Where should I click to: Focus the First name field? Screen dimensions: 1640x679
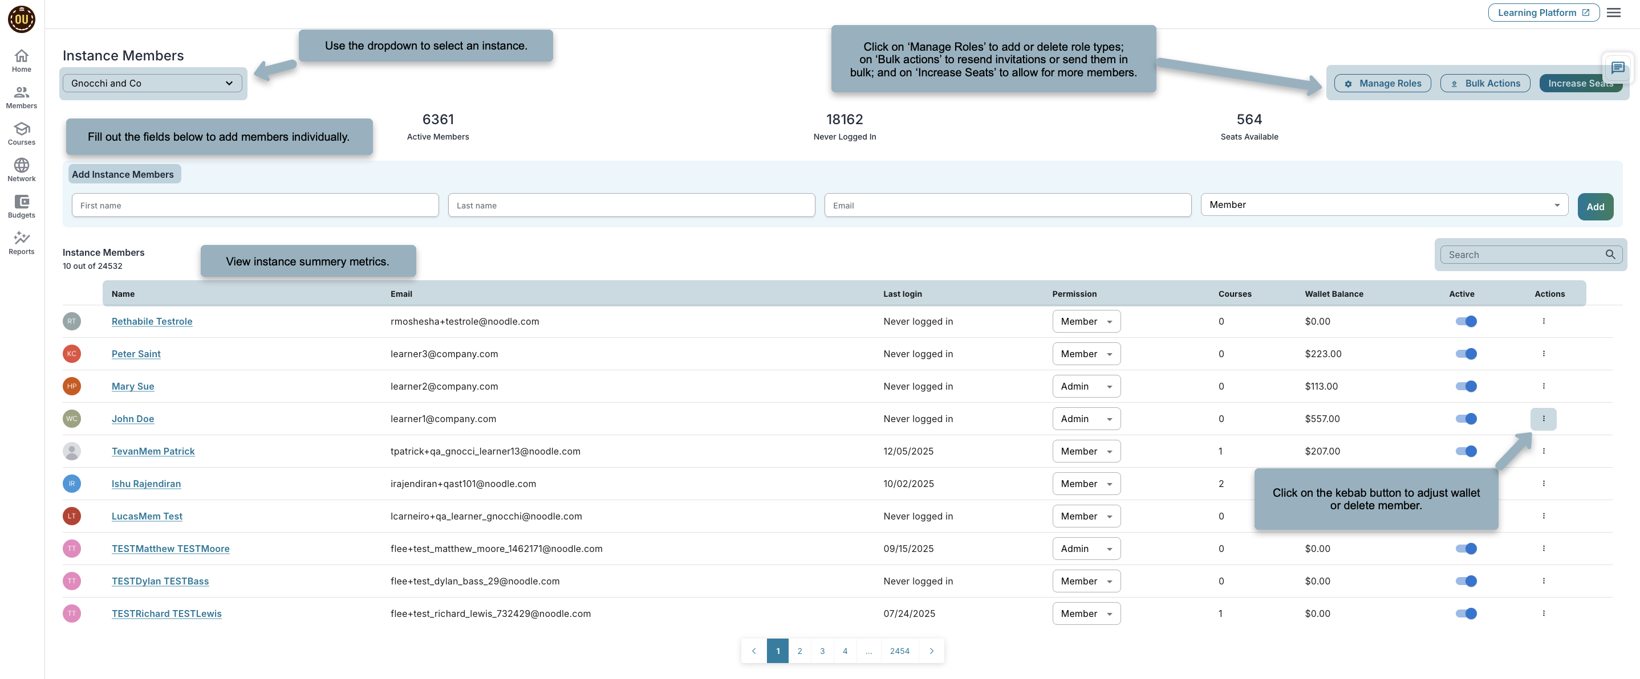click(x=255, y=204)
